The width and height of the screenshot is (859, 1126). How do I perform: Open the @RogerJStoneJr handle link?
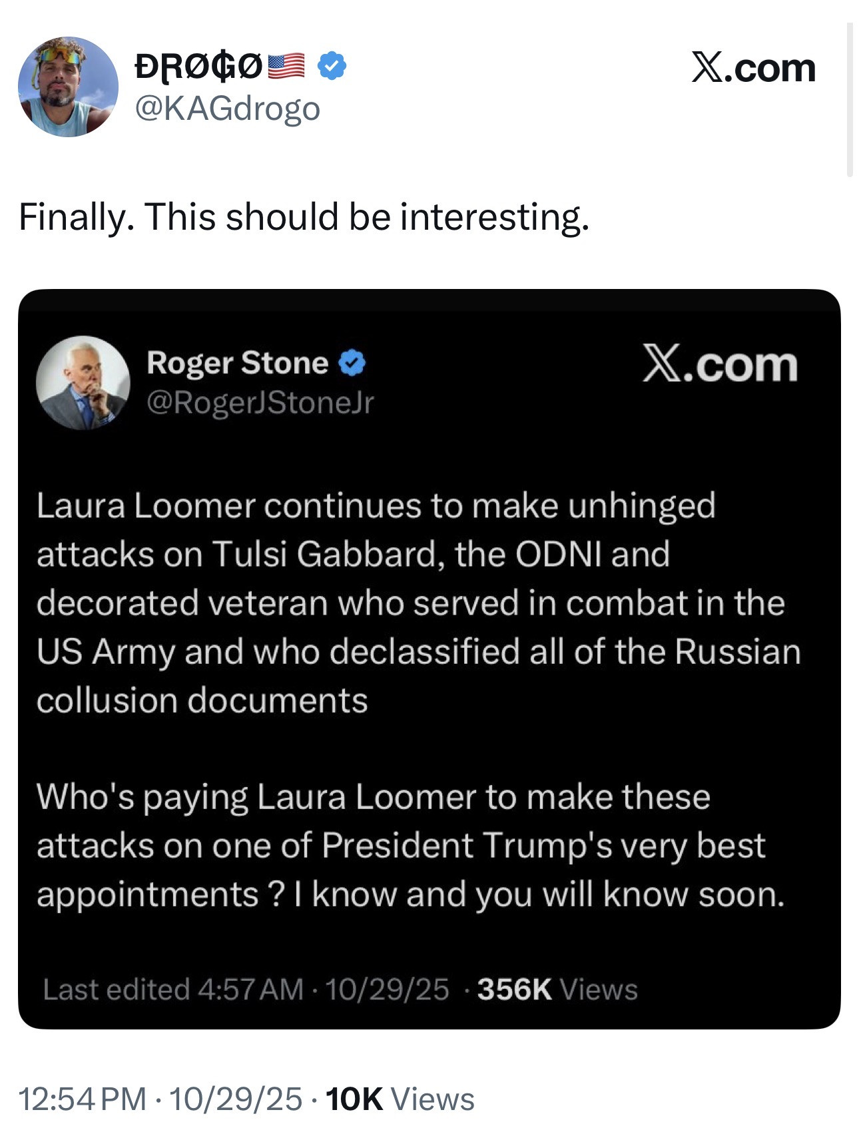[260, 402]
